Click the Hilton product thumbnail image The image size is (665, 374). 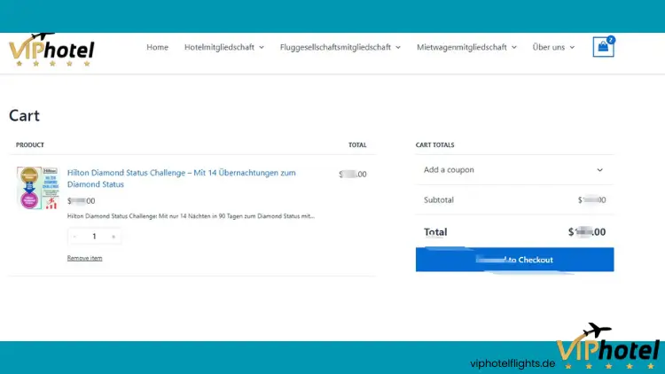coord(37,188)
